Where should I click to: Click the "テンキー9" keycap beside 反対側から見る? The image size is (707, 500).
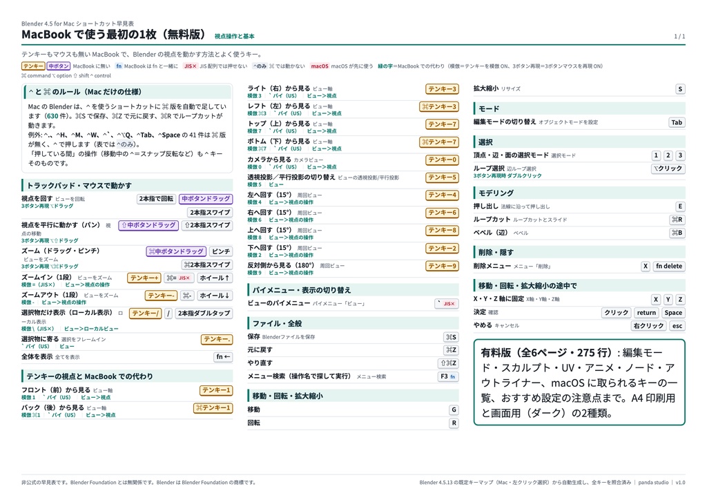(443, 266)
